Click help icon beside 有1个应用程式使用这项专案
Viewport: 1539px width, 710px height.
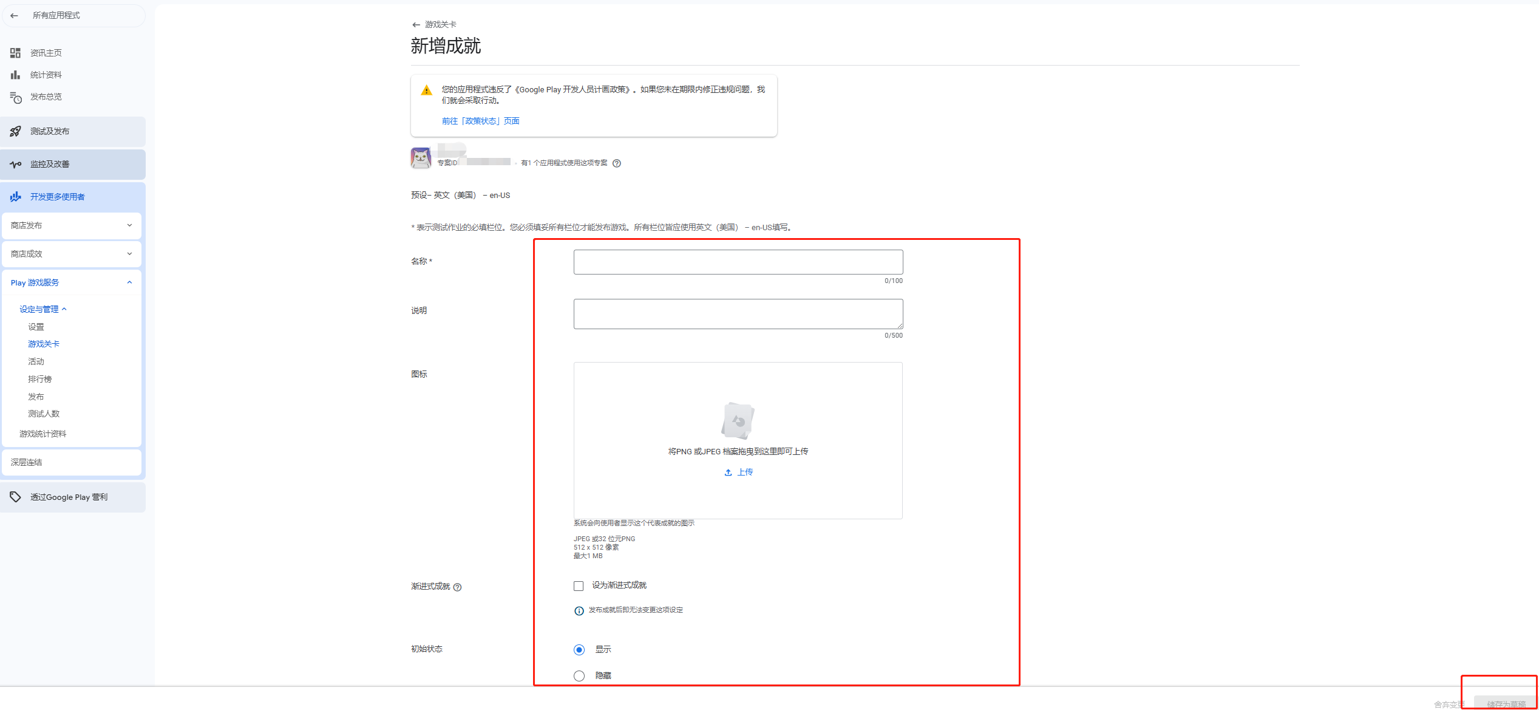(617, 163)
